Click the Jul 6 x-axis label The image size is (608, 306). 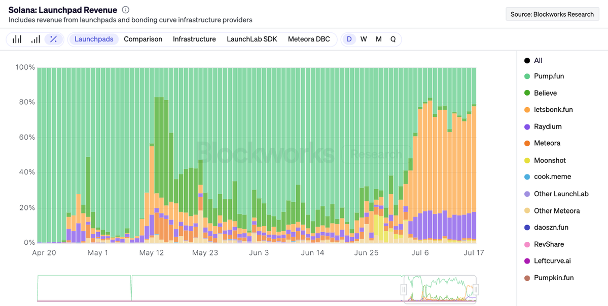(421, 253)
